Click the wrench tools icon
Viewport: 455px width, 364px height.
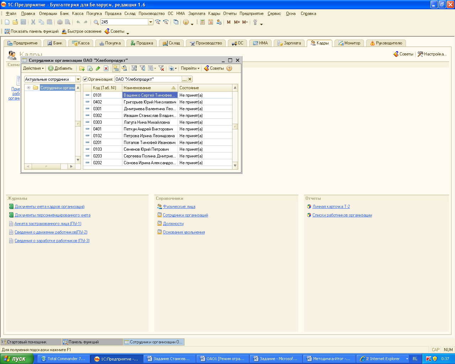pos(255,22)
